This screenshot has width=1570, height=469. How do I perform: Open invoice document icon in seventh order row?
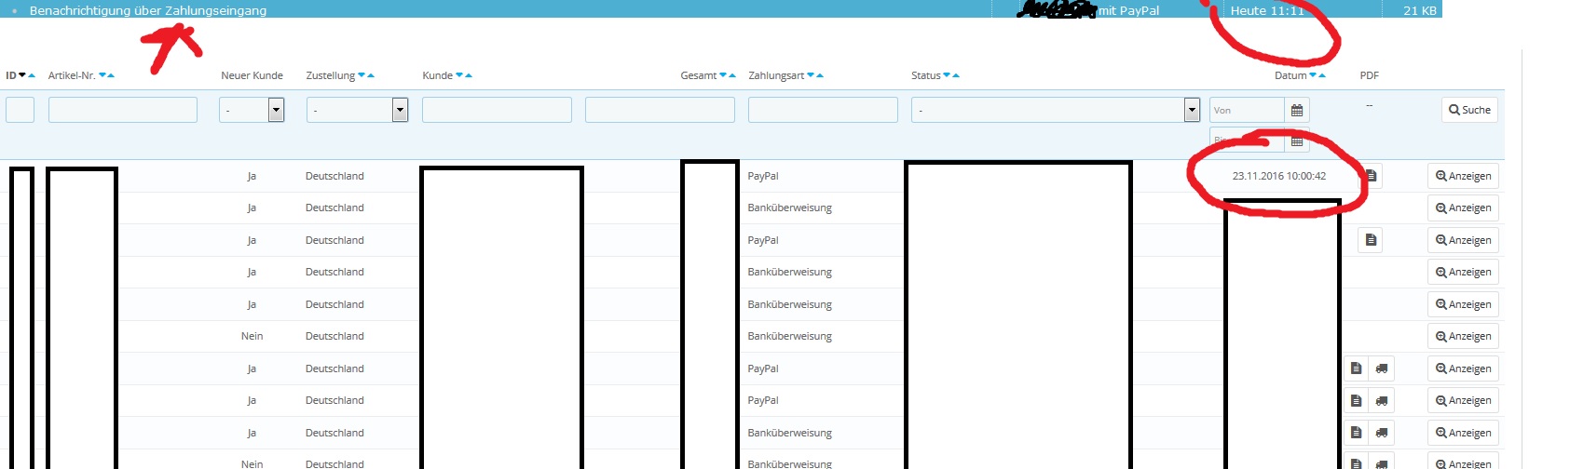pyautogui.click(x=1357, y=368)
